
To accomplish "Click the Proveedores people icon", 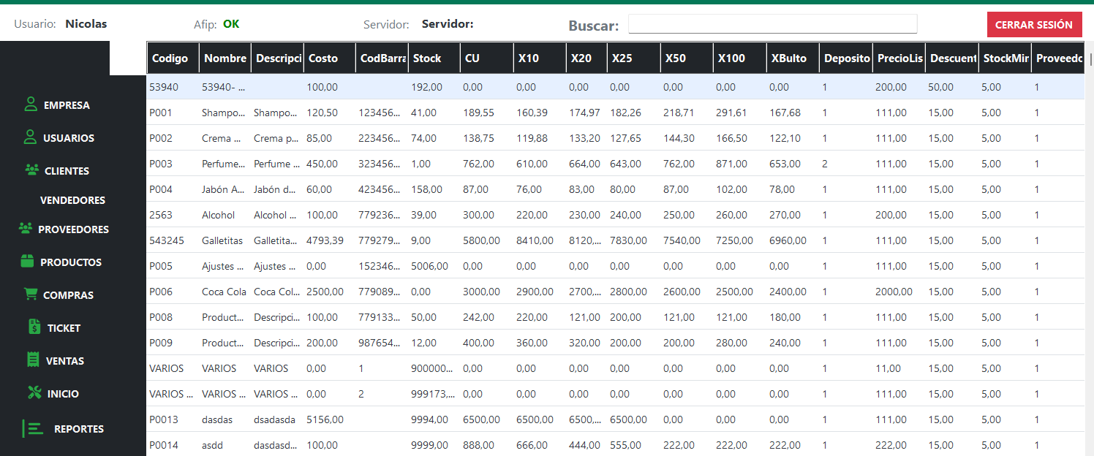I will point(26,229).
